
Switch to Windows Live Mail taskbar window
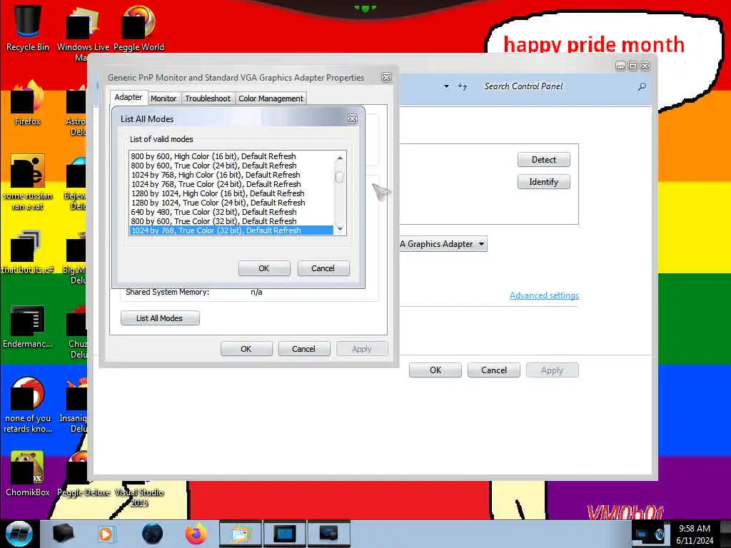(x=241, y=534)
